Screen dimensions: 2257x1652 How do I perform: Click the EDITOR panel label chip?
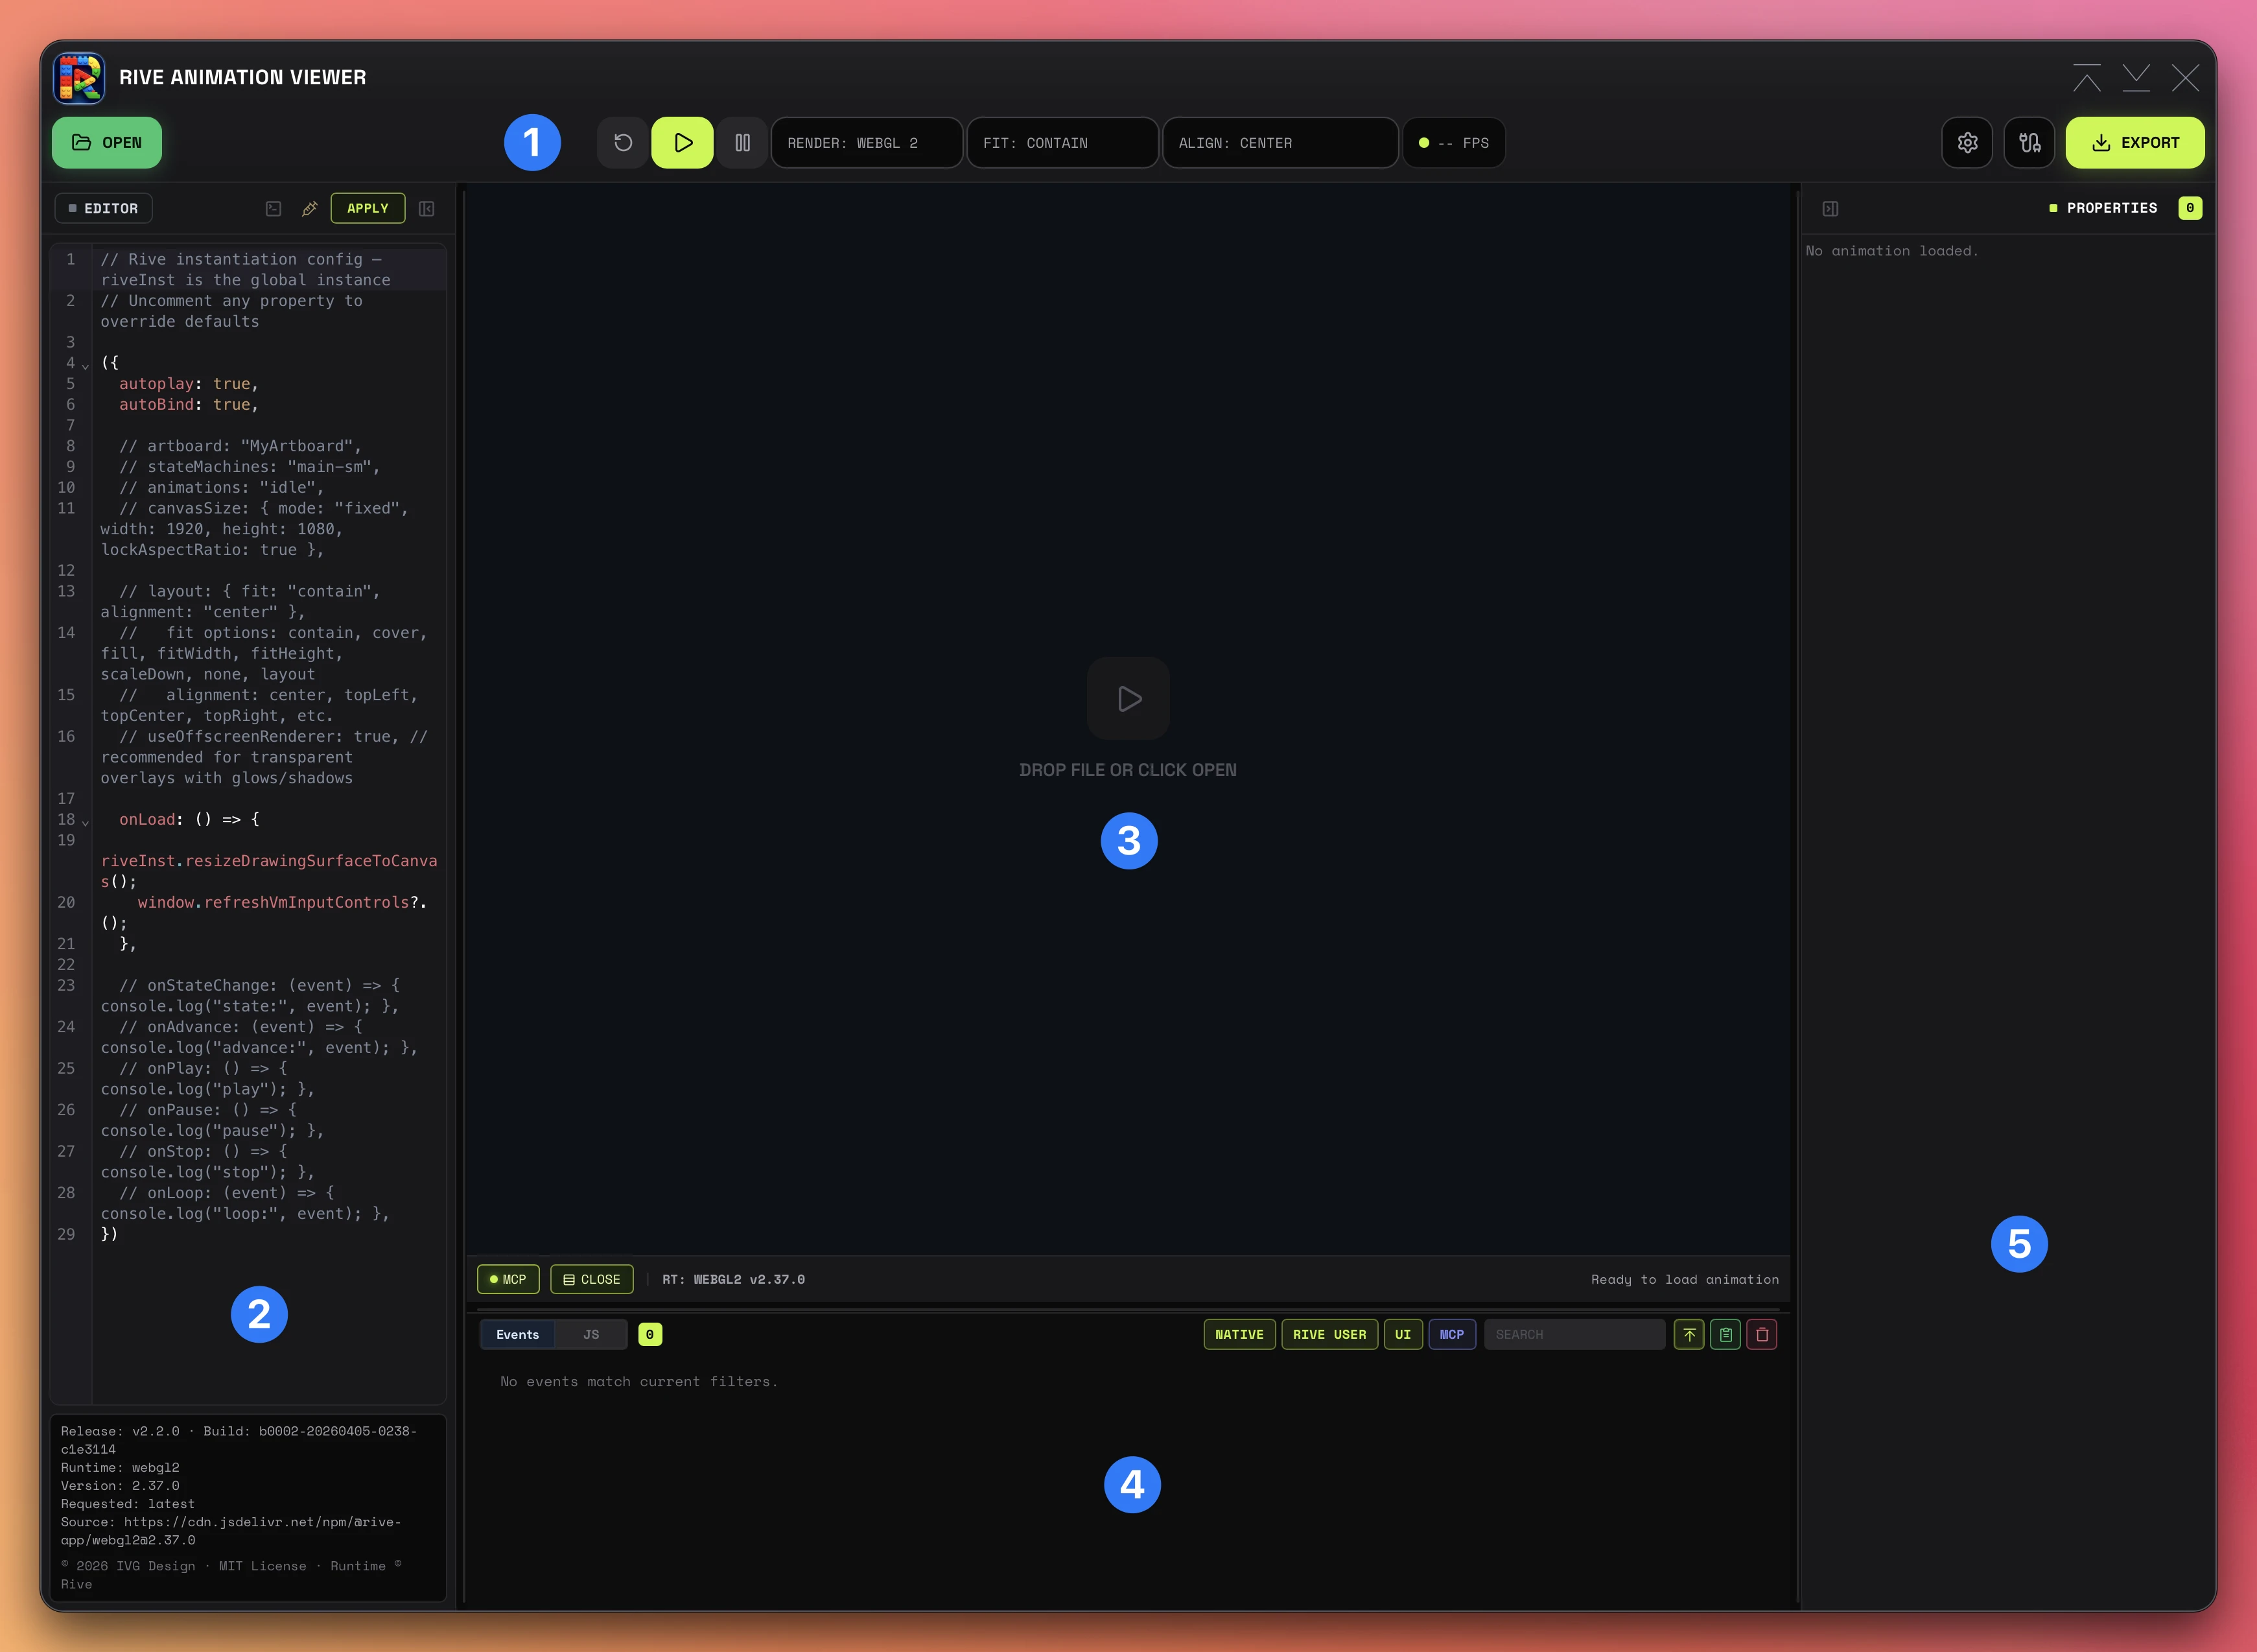(x=103, y=208)
